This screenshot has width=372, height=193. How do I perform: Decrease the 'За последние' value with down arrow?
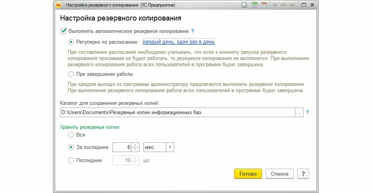click(x=135, y=150)
